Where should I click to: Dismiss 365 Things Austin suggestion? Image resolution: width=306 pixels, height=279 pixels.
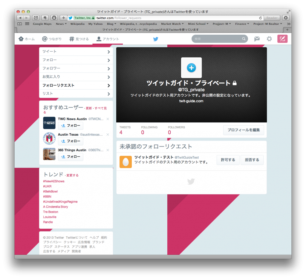(x=108, y=150)
